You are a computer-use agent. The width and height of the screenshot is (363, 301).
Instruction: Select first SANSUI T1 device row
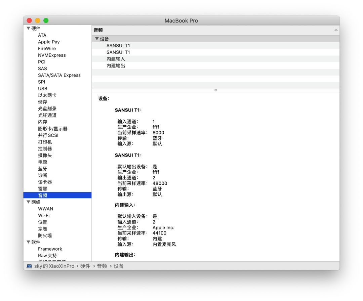point(215,46)
